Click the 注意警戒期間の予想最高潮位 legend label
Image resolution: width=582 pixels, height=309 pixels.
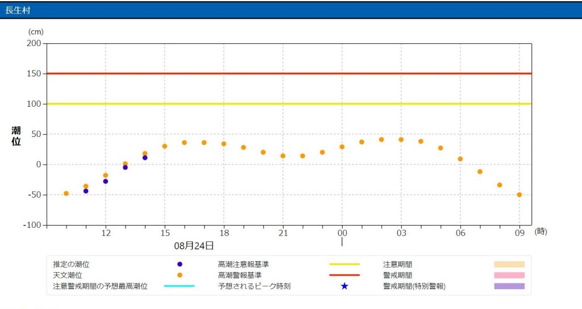point(100,286)
